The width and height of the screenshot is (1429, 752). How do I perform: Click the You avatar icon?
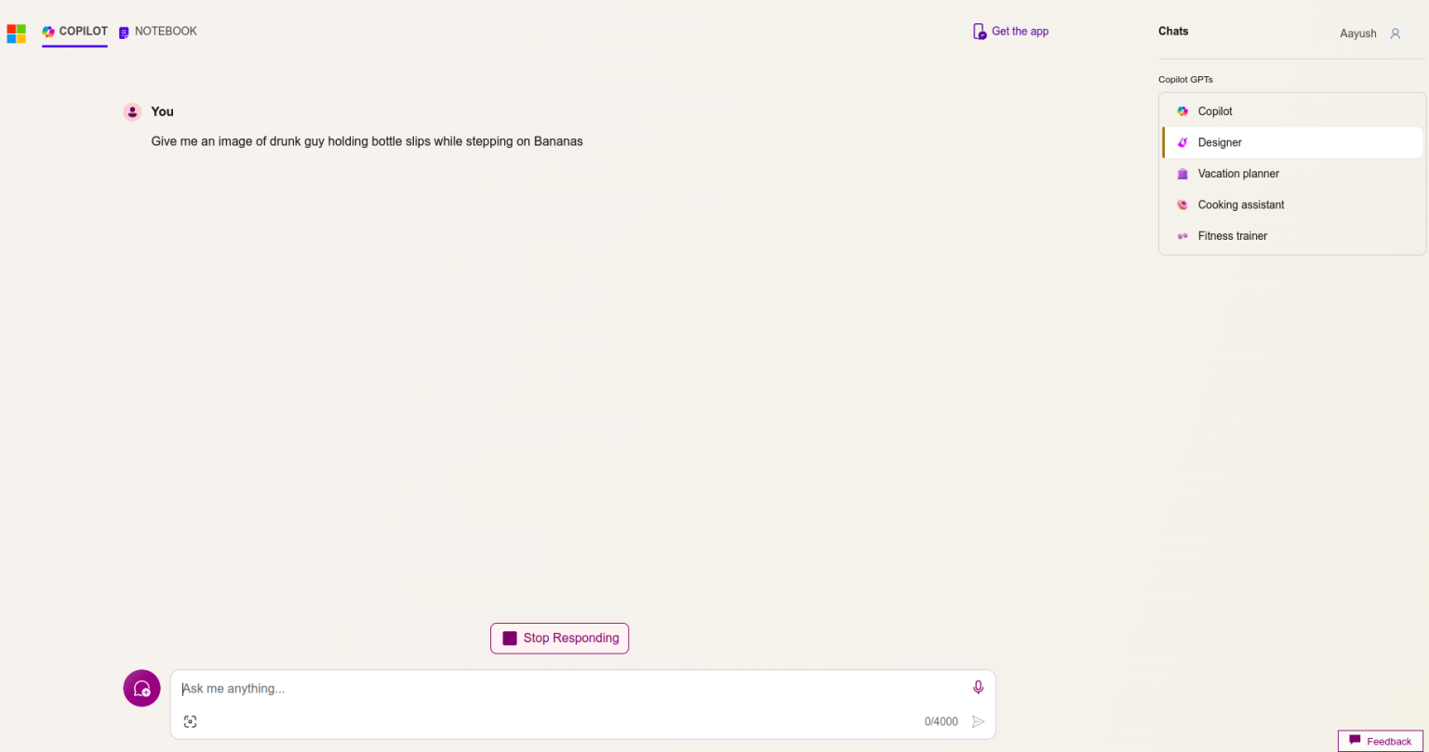click(132, 112)
